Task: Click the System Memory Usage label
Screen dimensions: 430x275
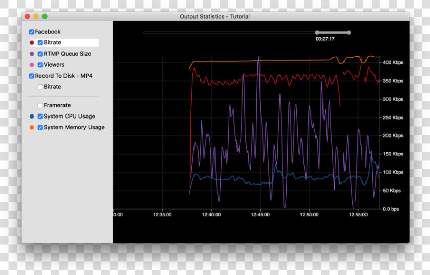Action: tap(74, 127)
